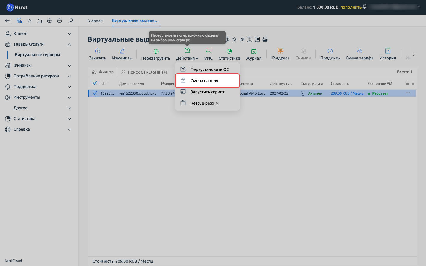426x266 pixels.
Task: Close the Действия dropdown button
Action: tap(187, 54)
